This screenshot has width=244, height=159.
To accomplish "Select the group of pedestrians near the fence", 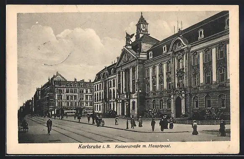I will pos(166,123).
